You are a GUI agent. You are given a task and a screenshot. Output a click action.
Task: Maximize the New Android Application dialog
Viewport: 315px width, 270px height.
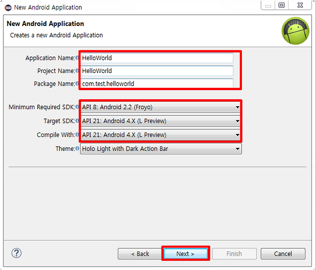[281, 5]
